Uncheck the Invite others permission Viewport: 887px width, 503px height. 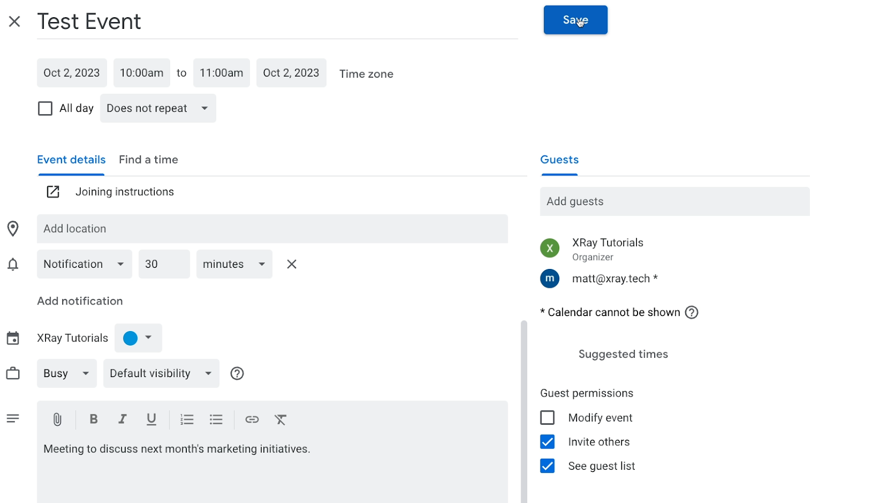point(547,442)
